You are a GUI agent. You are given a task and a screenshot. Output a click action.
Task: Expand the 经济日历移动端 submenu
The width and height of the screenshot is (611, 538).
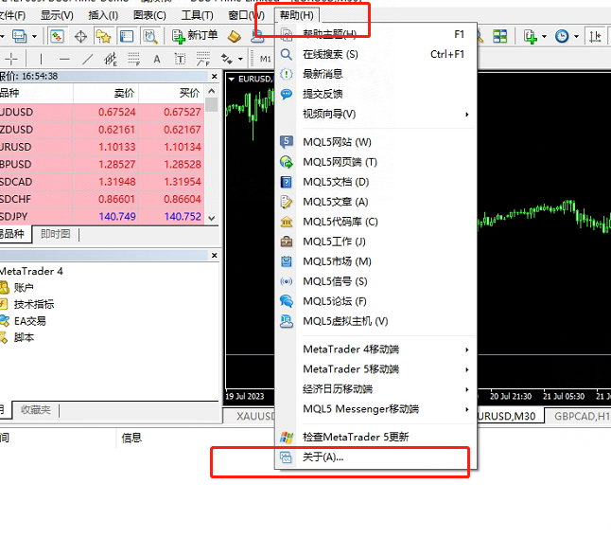tap(375, 389)
